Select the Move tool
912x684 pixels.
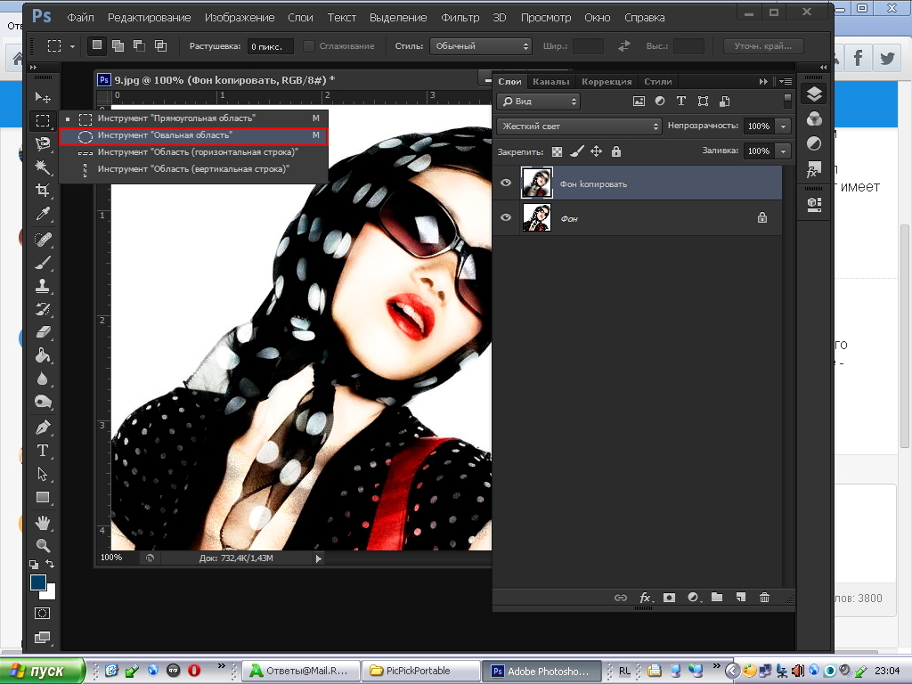click(43, 97)
